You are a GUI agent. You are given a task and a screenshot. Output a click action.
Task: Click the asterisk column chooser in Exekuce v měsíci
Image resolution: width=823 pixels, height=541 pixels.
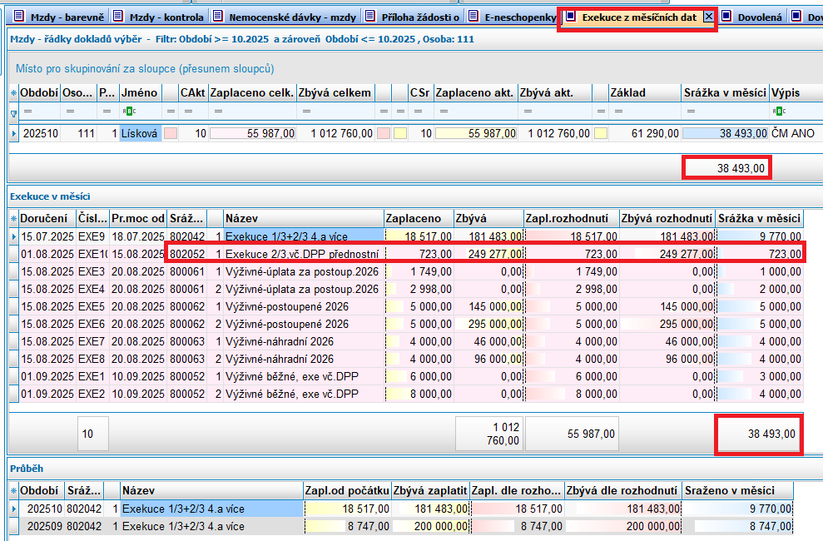coord(12,218)
